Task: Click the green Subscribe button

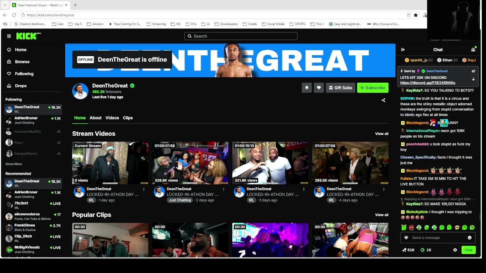Action: 373,88
